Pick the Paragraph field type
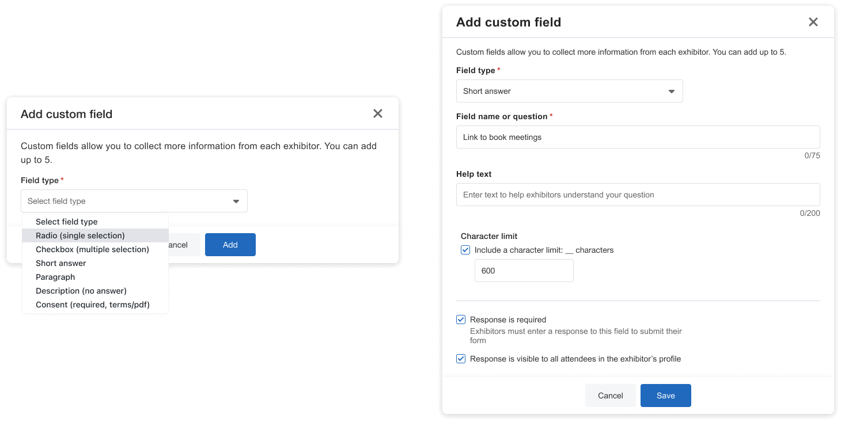Viewport: 841px width, 422px height. click(55, 277)
